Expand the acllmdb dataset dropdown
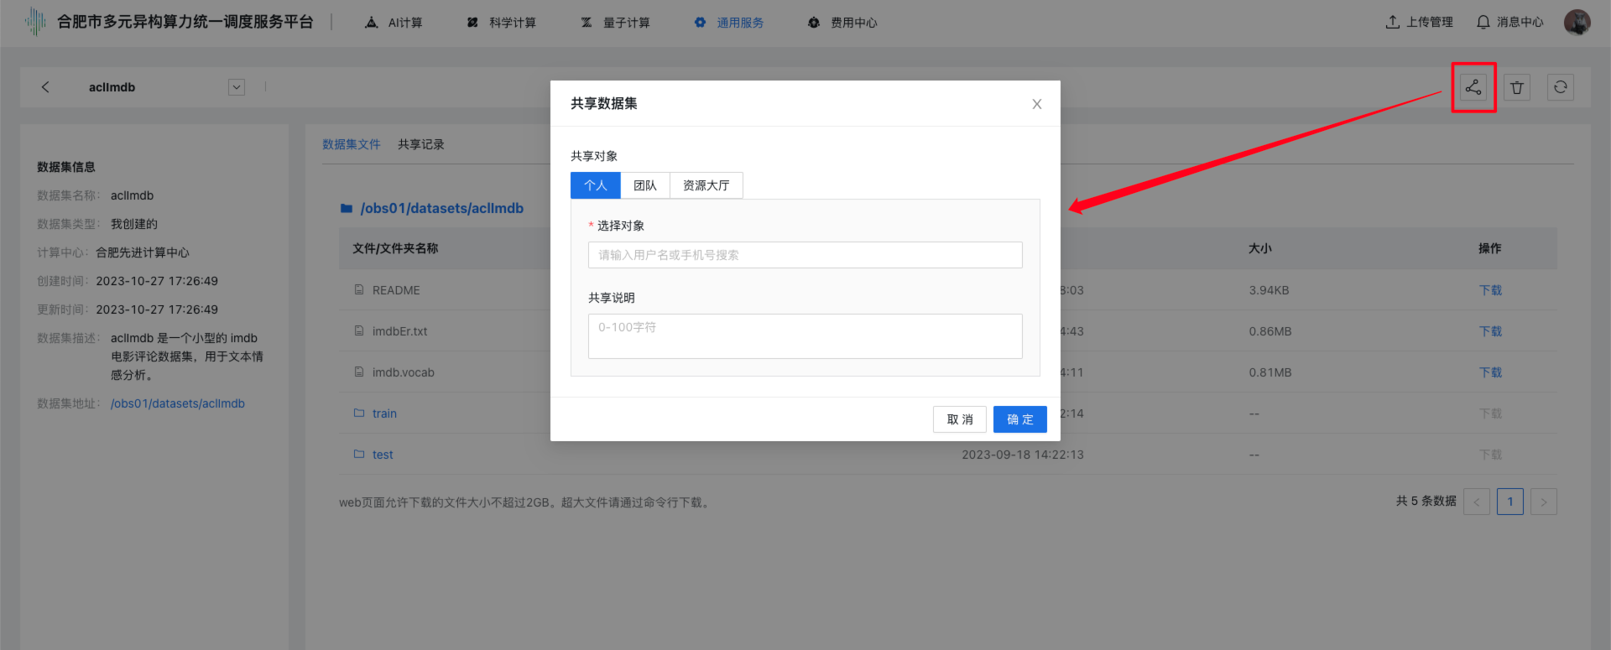This screenshot has width=1611, height=650. tap(237, 87)
